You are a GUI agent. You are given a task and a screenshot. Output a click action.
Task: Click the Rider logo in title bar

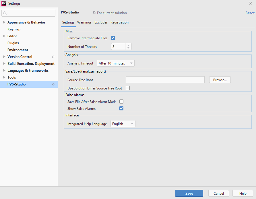click(x=4, y=3)
